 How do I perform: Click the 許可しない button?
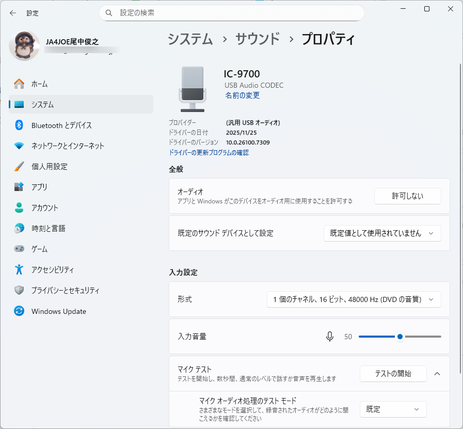tap(407, 196)
